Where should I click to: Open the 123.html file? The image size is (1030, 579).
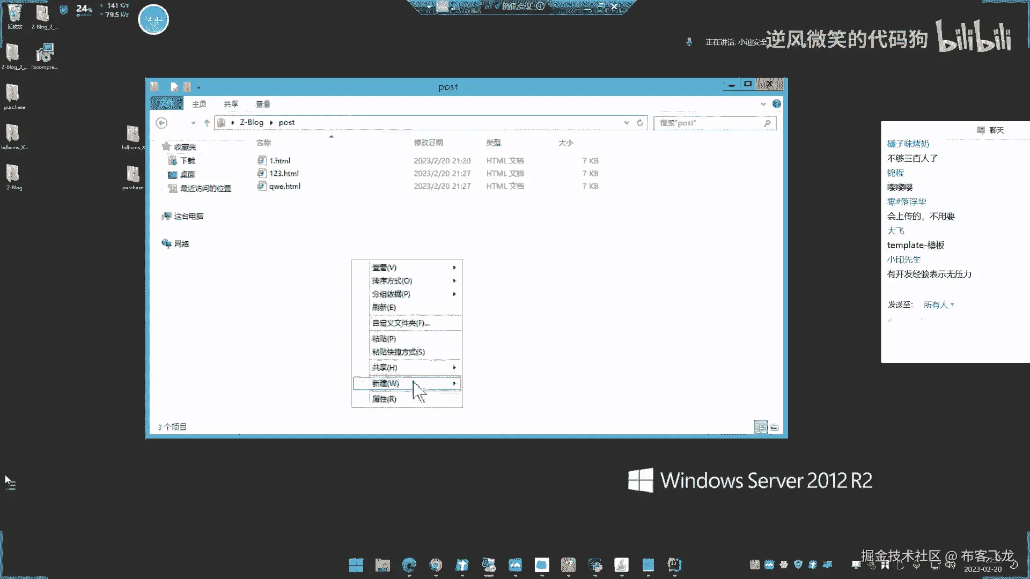(284, 173)
